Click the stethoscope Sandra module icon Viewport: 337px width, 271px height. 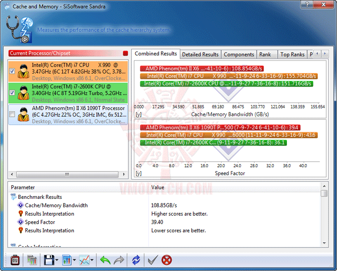click(20, 29)
